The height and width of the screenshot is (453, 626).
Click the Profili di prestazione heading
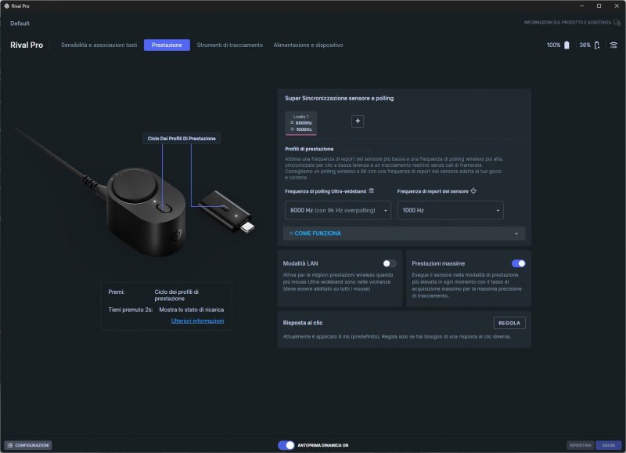309,149
